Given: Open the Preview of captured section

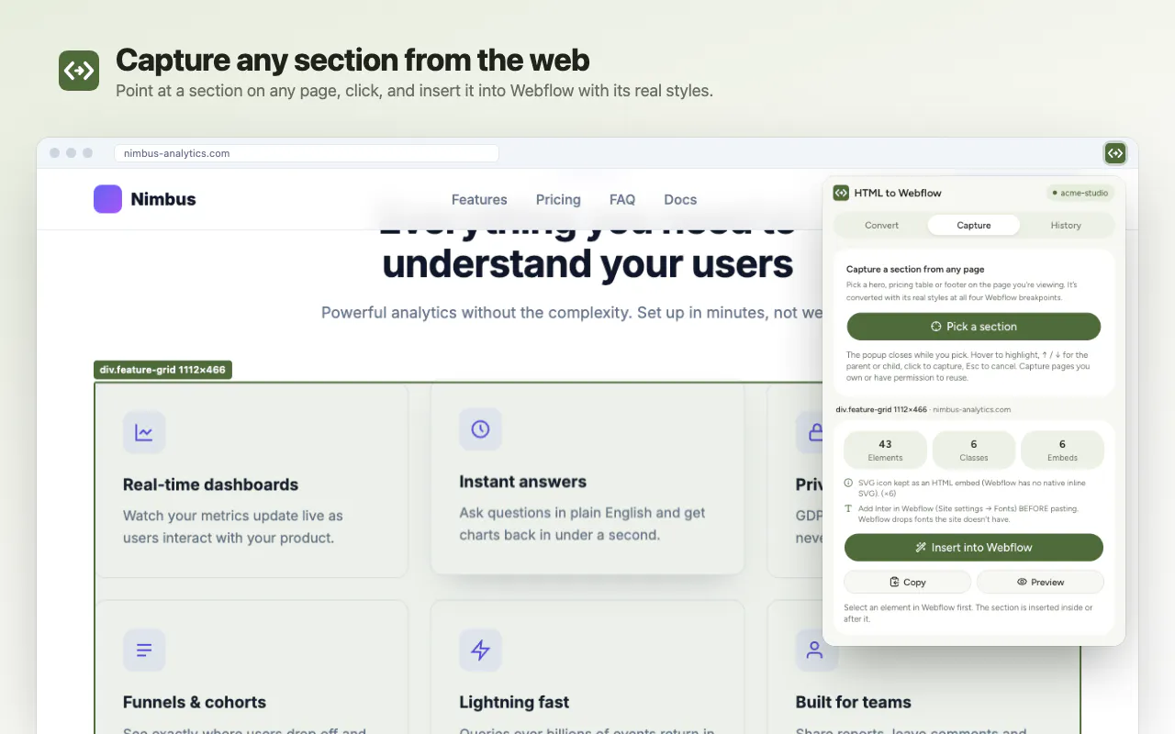Looking at the screenshot, I should (1040, 582).
